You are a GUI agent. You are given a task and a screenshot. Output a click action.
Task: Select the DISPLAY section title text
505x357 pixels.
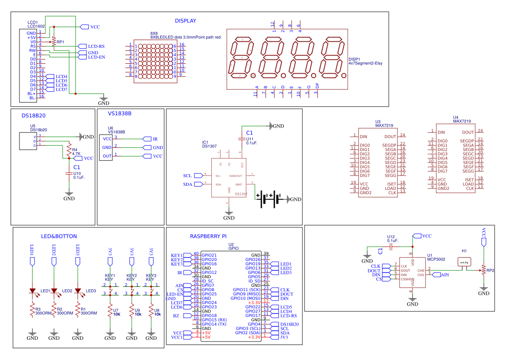point(186,21)
